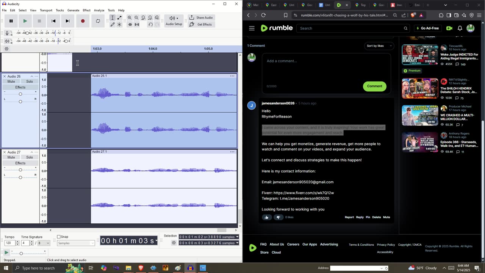Click the Undo arrow icon
Screen dimensions: 485x273
pos(150,25)
